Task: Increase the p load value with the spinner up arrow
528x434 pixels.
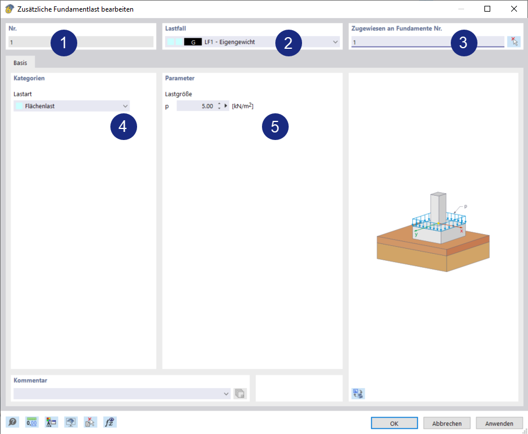Action: (219, 103)
